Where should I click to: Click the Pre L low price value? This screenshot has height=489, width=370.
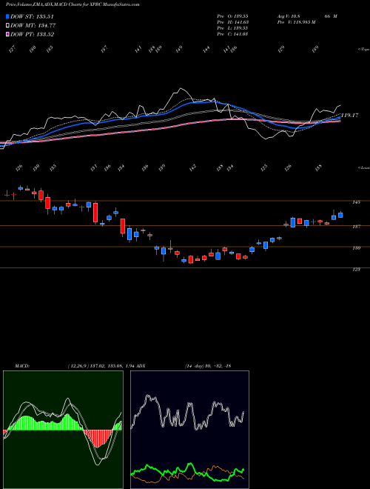click(232, 28)
